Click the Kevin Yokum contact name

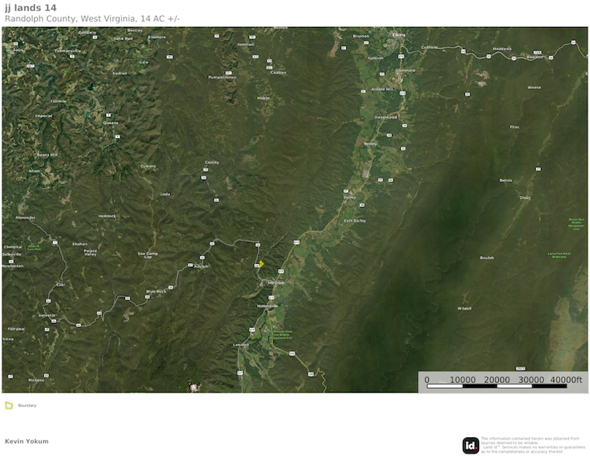[26, 441]
